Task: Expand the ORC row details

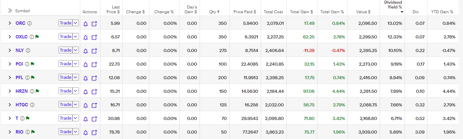Action: click(10, 23)
